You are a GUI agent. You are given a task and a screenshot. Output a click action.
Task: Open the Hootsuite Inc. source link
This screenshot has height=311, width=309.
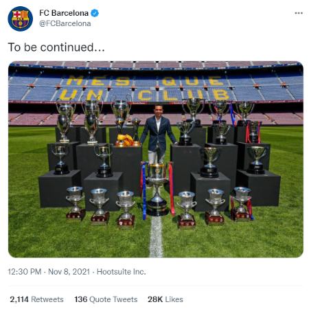(x=122, y=272)
